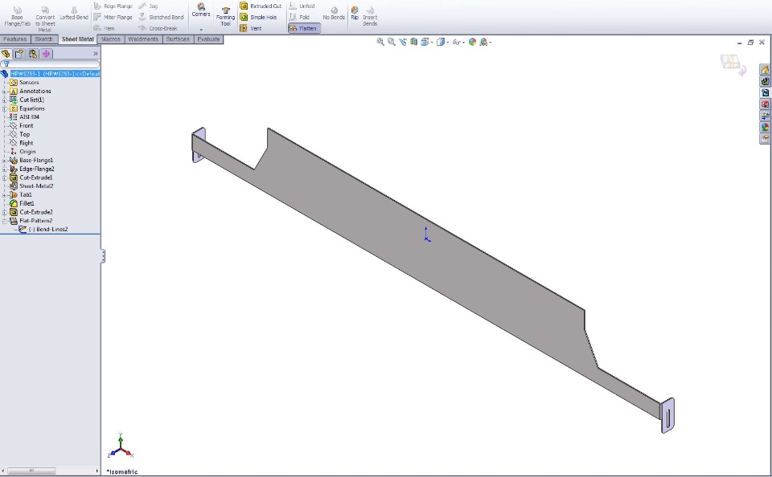This screenshot has height=477, width=772.
Task: Click the Fold command
Action: pyautogui.click(x=299, y=17)
